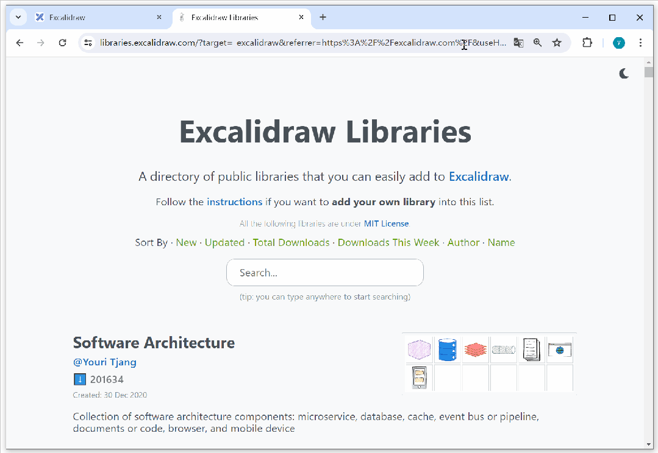Open the Chrome three-dot menu
Viewport: 658px width, 453px height.
coord(640,43)
